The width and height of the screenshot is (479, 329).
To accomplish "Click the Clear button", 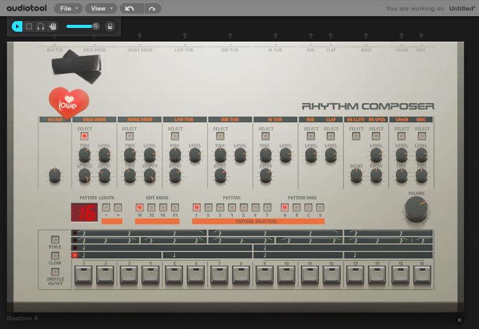I will (x=55, y=256).
